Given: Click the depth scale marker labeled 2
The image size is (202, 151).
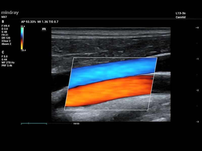Looking at the screenshot, I should [197, 90].
